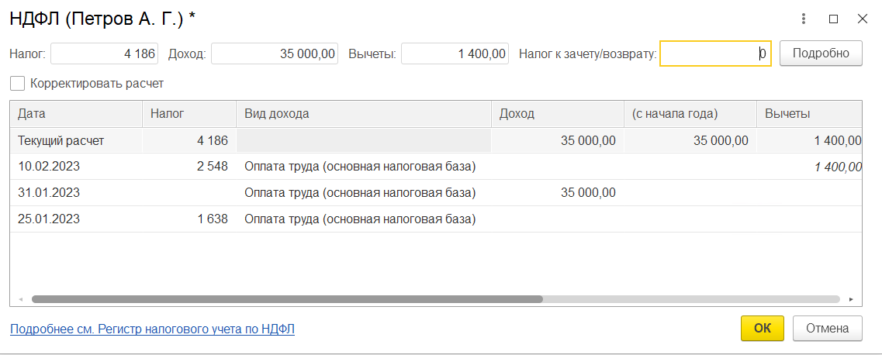The image size is (882, 355).
Task: Close the НДФЛ dialog window
Action: tap(862, 19)
